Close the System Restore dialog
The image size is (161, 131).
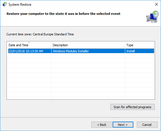[x=156, y=5]
